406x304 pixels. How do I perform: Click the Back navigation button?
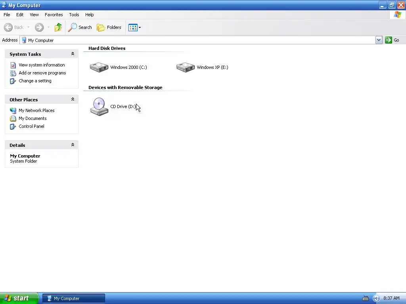[x=14, y=27]
